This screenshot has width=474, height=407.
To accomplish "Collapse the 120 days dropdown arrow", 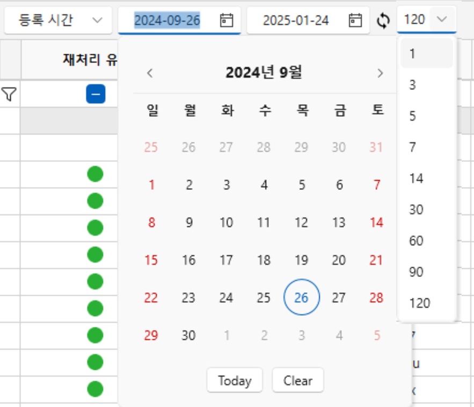I will 442,20.
